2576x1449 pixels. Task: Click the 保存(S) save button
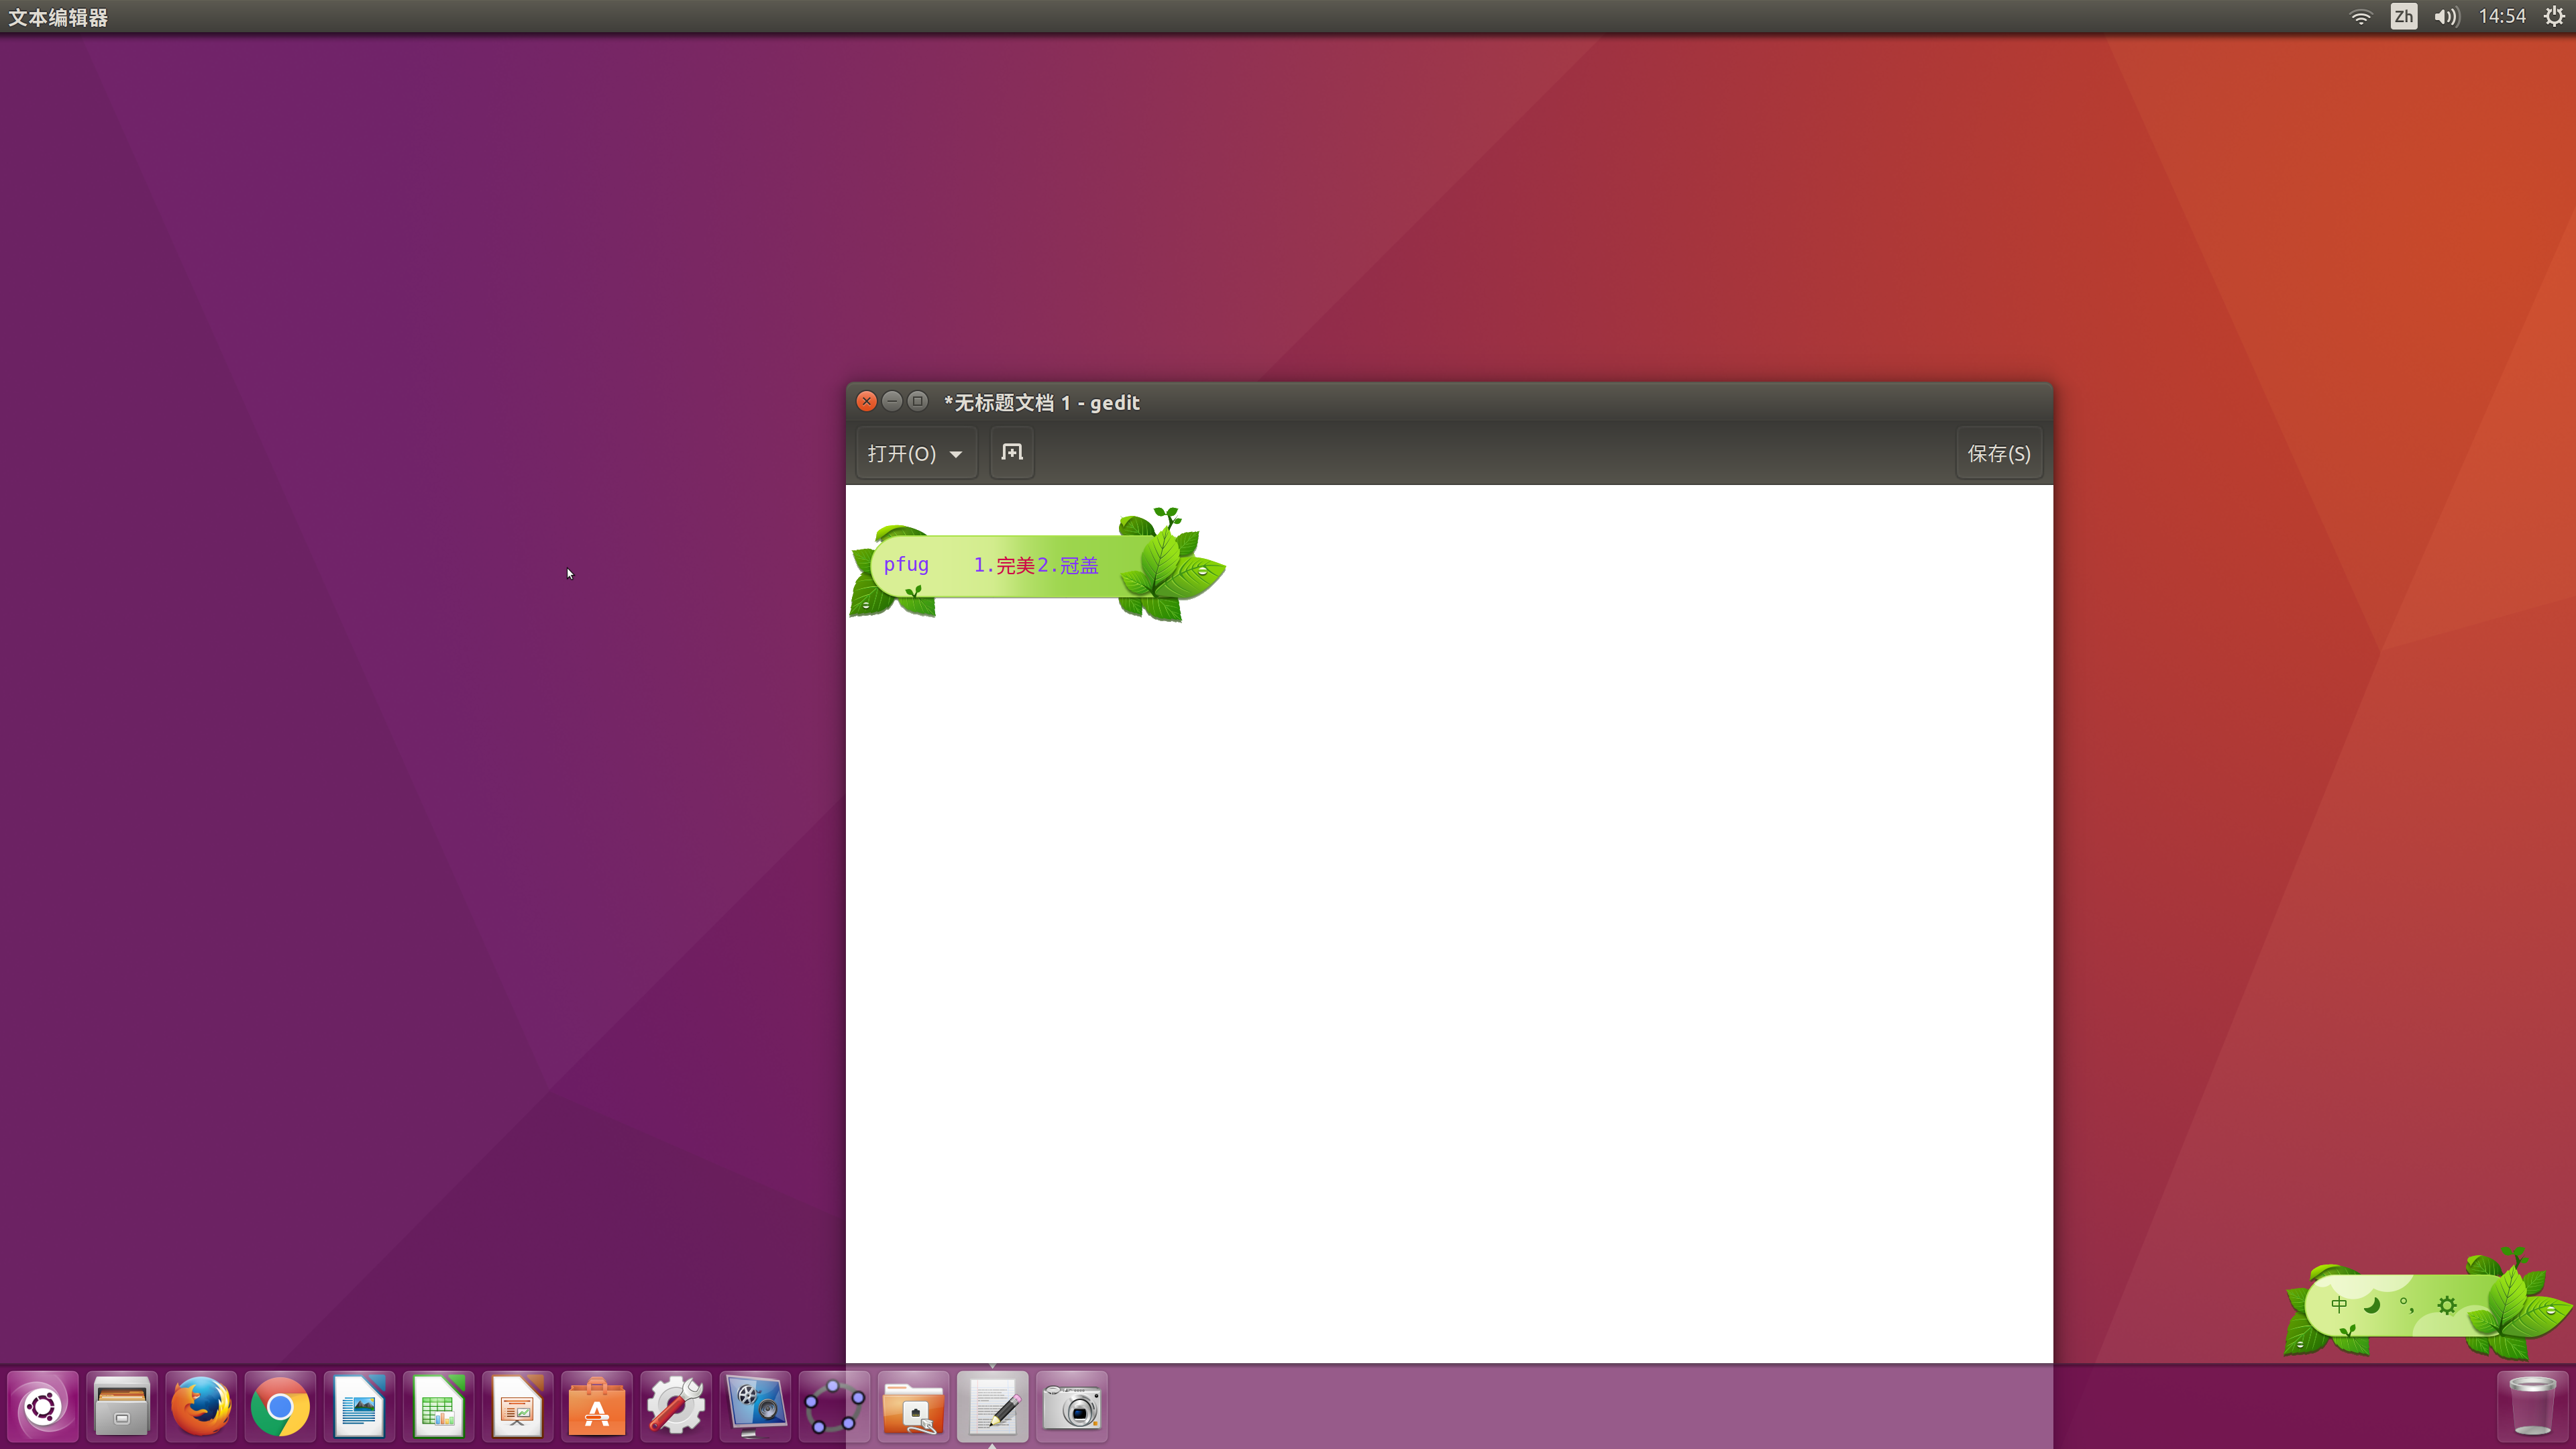pos(1999,454)
